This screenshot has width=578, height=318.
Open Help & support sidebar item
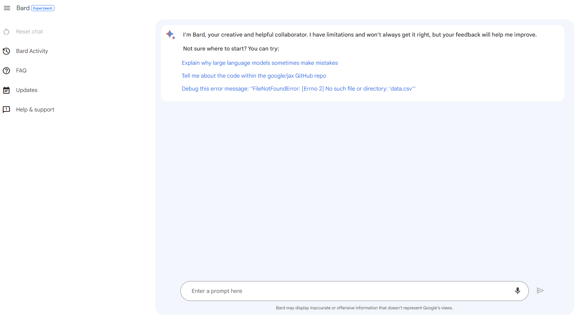[35, 110]
